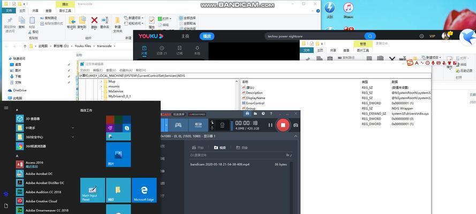Click the Bandicam D:\录屏文件 output folder path
The image size is (476, 214).
pyautogui.click(x=198, y=155)
